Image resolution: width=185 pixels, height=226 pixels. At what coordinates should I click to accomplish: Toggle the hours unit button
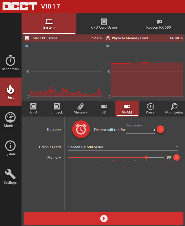pos(160,129)
